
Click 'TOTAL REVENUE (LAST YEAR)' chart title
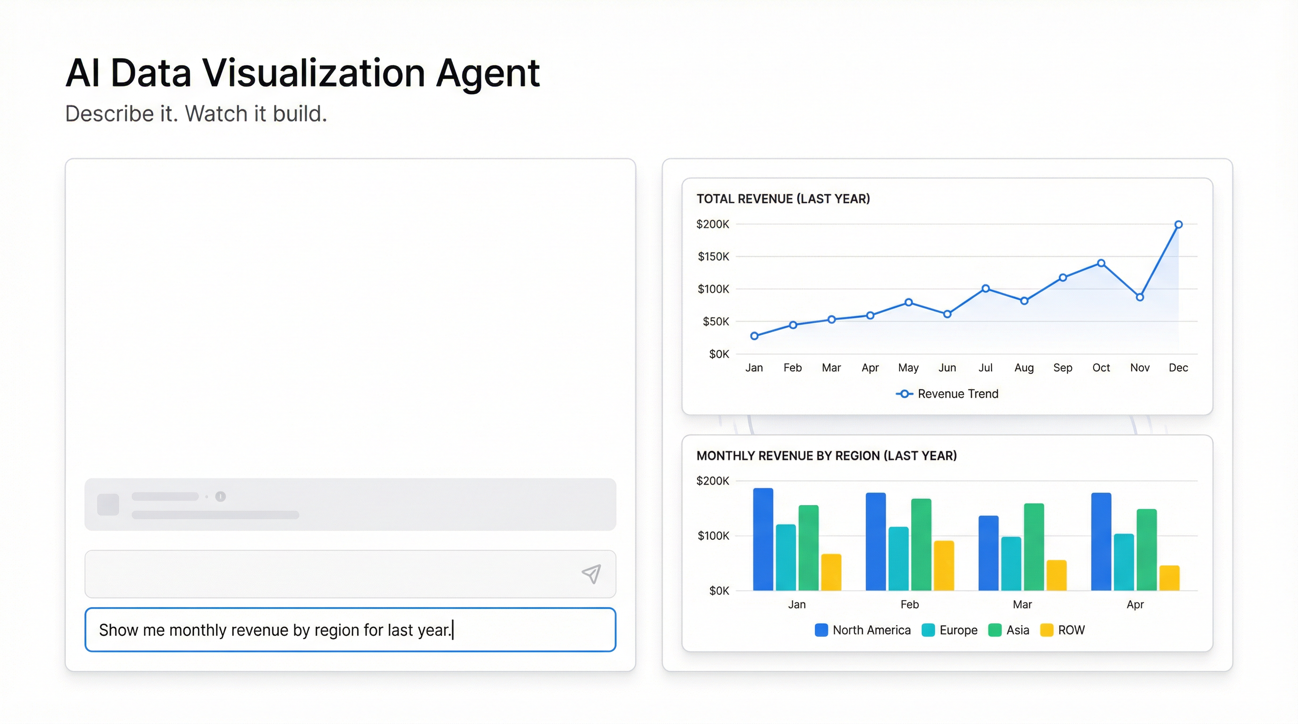tap(783, 199)
